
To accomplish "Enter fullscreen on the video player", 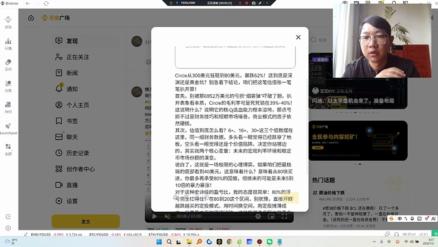I will [284, 216].
